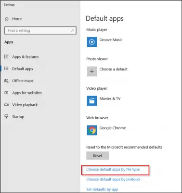Go to Startup settings page

[18, 117]
